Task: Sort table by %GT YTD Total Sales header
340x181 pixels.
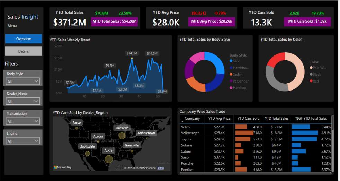Action: [311, 119]
